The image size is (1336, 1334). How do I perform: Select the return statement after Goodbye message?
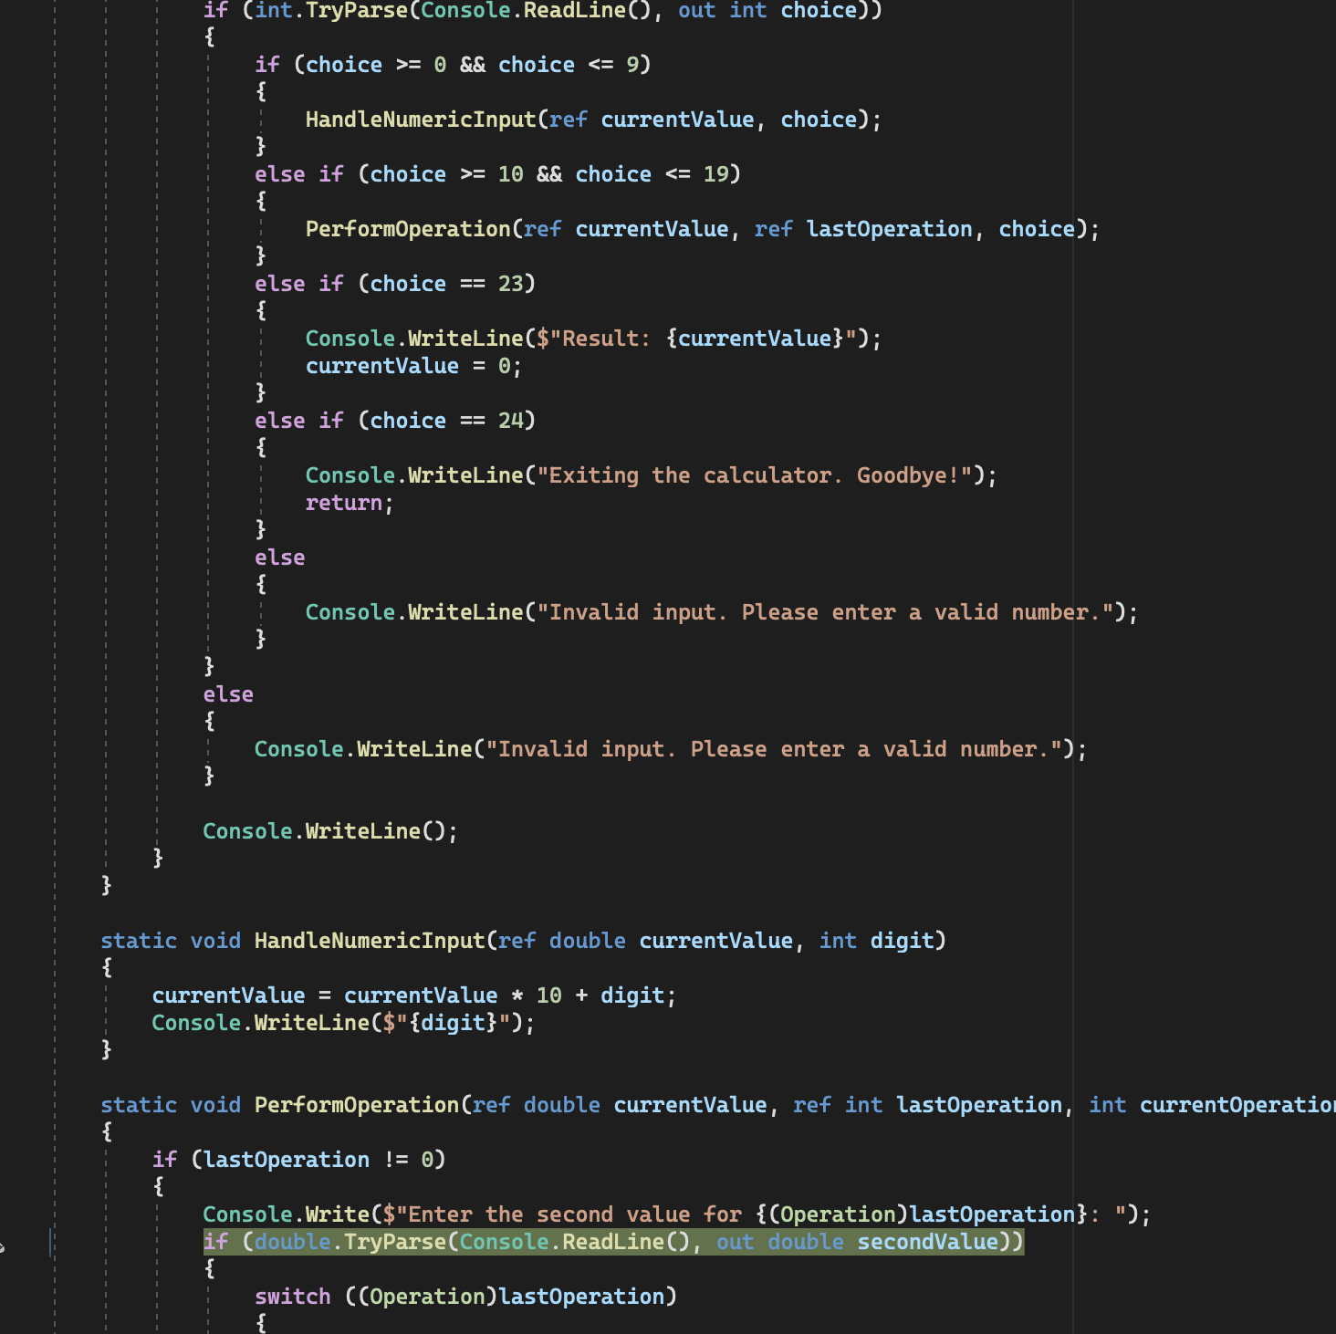click(344, 502)
